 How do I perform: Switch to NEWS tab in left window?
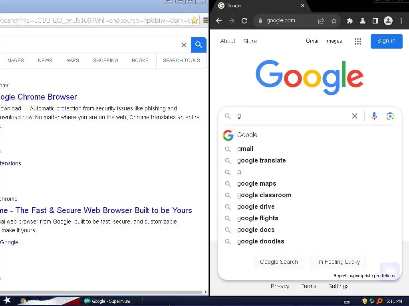pyautogui.click(x=45, y=61)
